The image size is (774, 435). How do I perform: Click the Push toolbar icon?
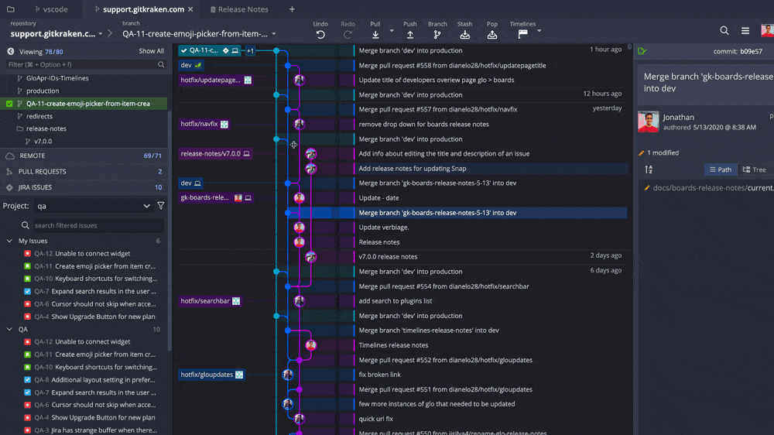tap(409, 35)
